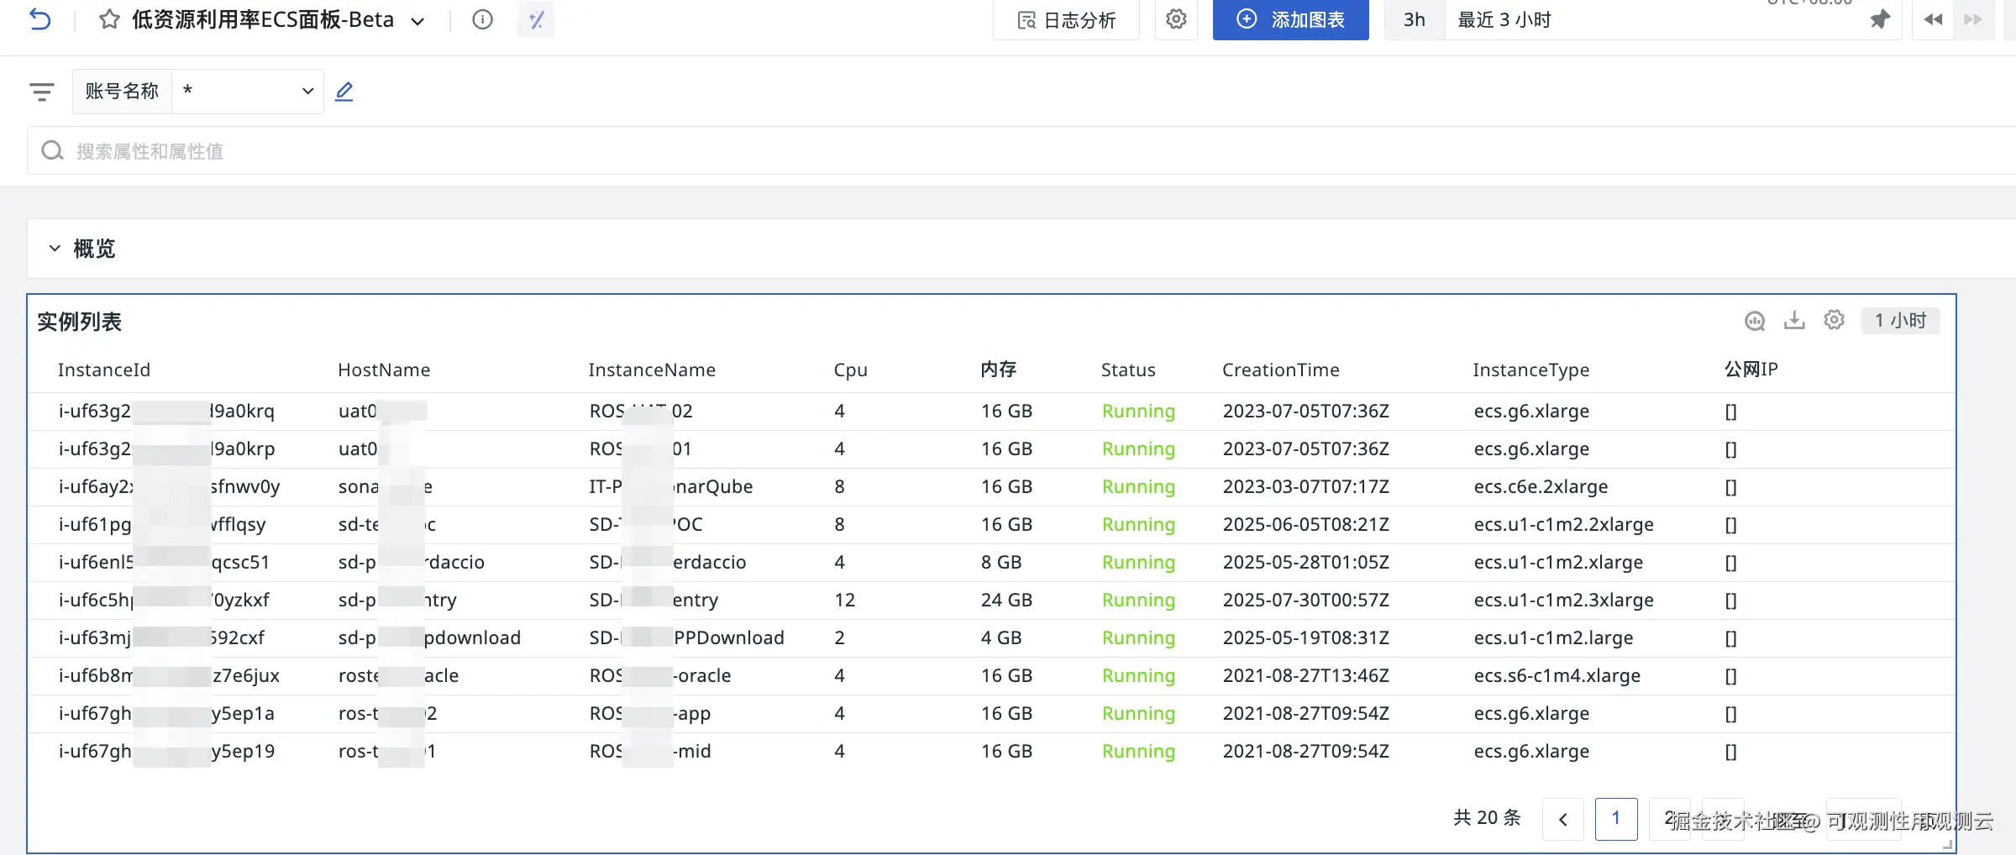Viewport: 2016px width, 855px height.
Task: Show the dashboard info icon
Action: [x=482, y=19]
